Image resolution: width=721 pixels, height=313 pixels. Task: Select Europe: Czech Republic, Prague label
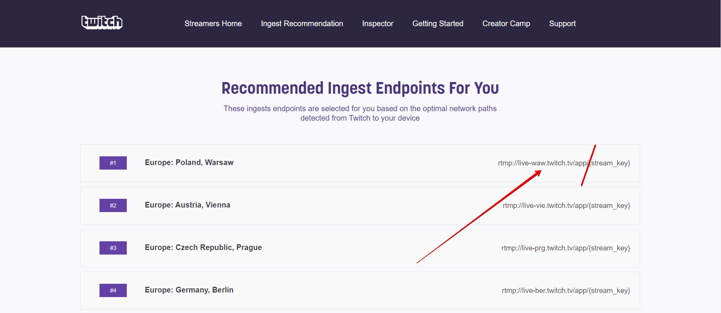[203, 247]
